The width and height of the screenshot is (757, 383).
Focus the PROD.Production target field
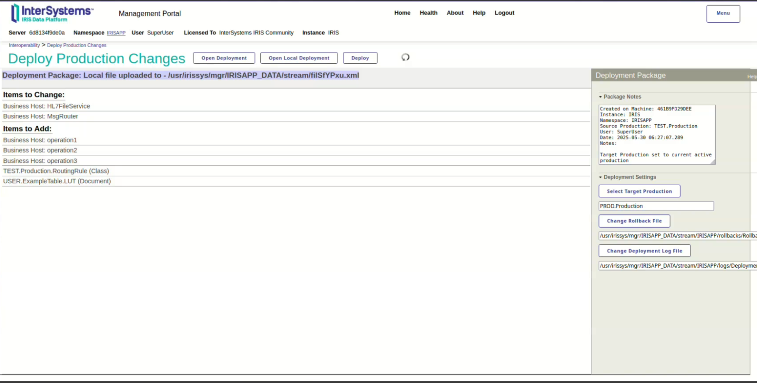[x=656, y=206]
